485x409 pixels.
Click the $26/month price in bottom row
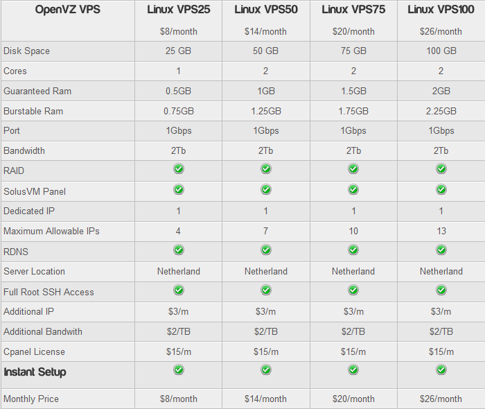tap(441, 399)
